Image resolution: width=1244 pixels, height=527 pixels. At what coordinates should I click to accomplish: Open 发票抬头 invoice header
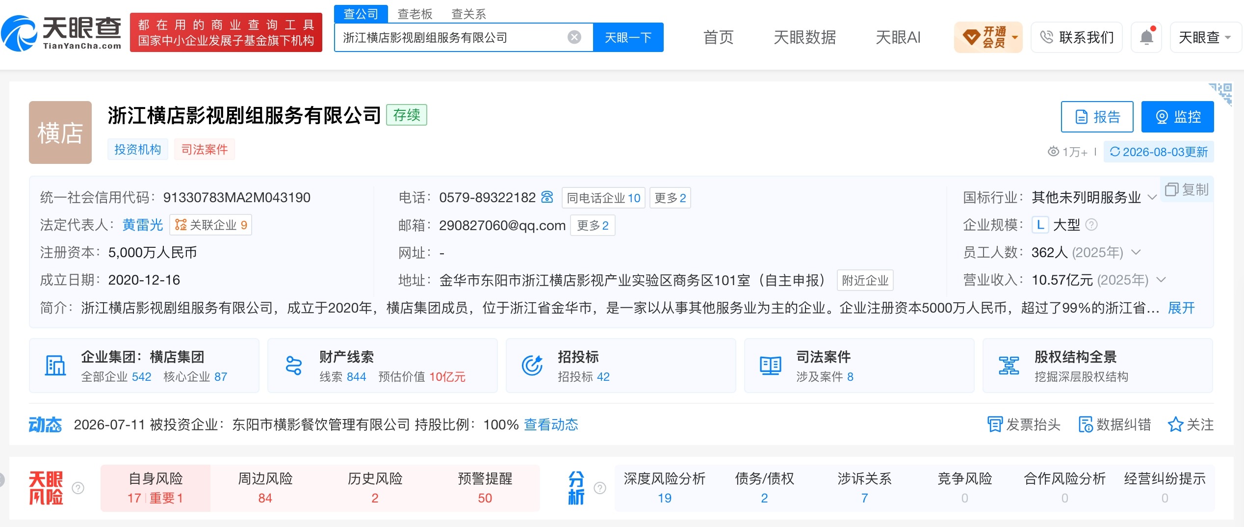coord(1024,424)
